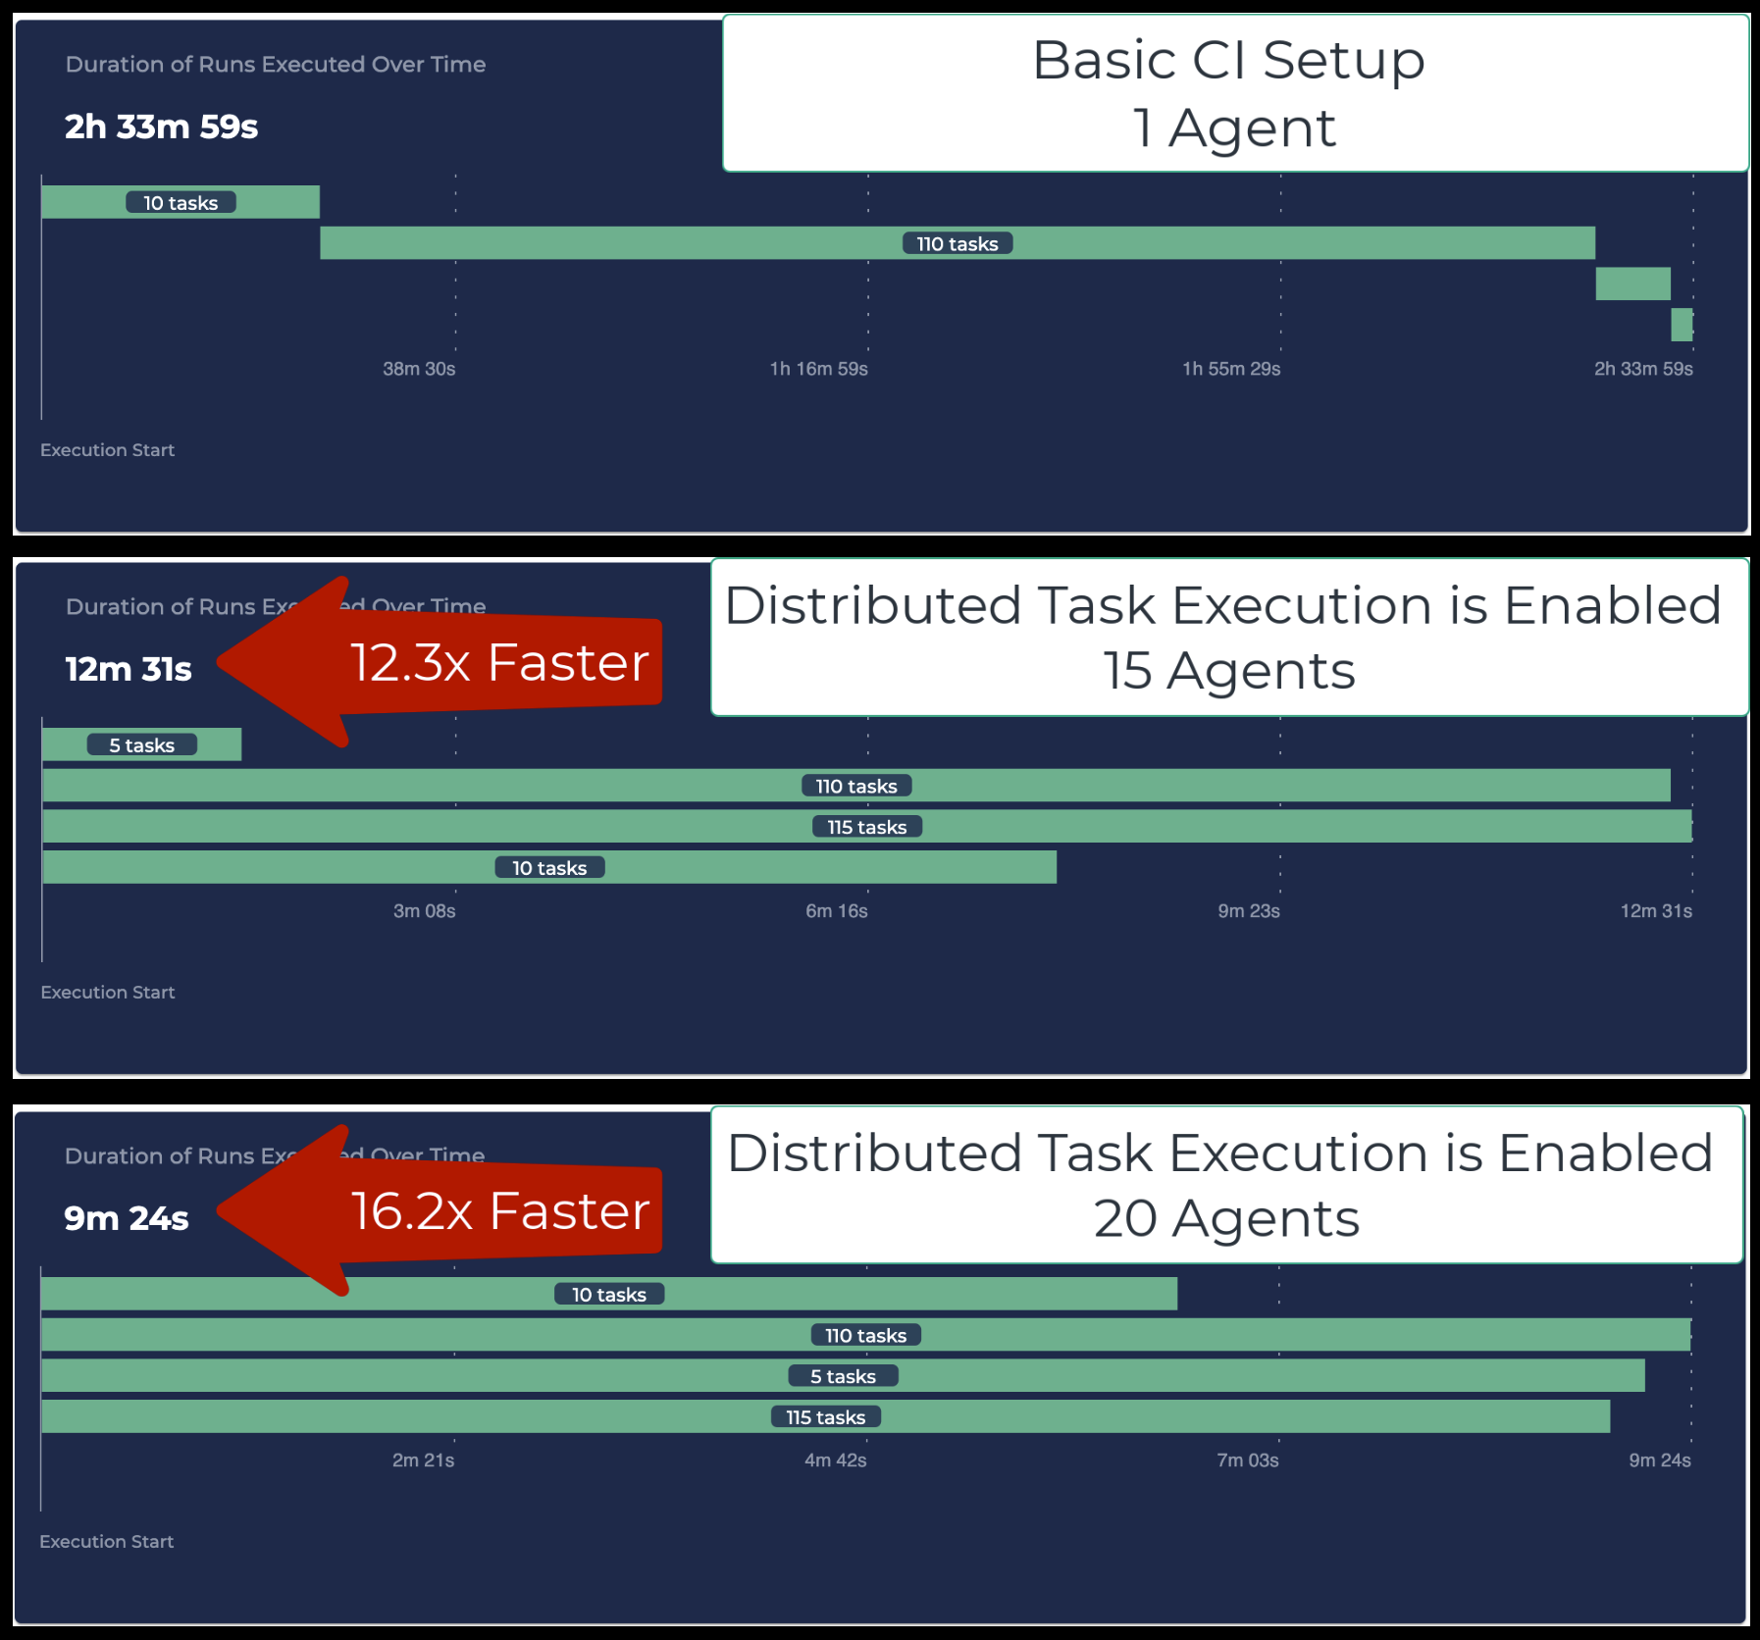Click the 10 tasks bar in the 1 Agent chart

pyautogui.click(x=181, y=202)
